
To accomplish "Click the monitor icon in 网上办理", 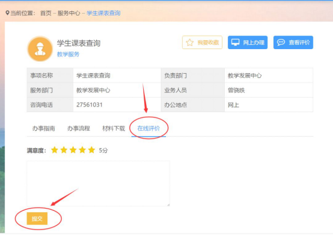I will pyautogui.click(x=235, y=42).
